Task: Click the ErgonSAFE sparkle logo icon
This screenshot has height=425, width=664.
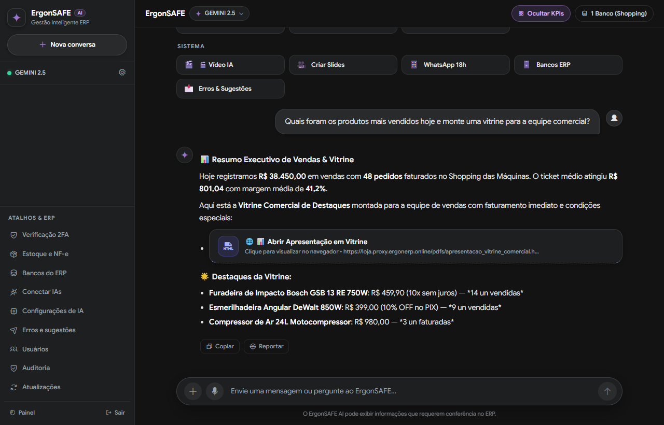Action: click(17, 17)
